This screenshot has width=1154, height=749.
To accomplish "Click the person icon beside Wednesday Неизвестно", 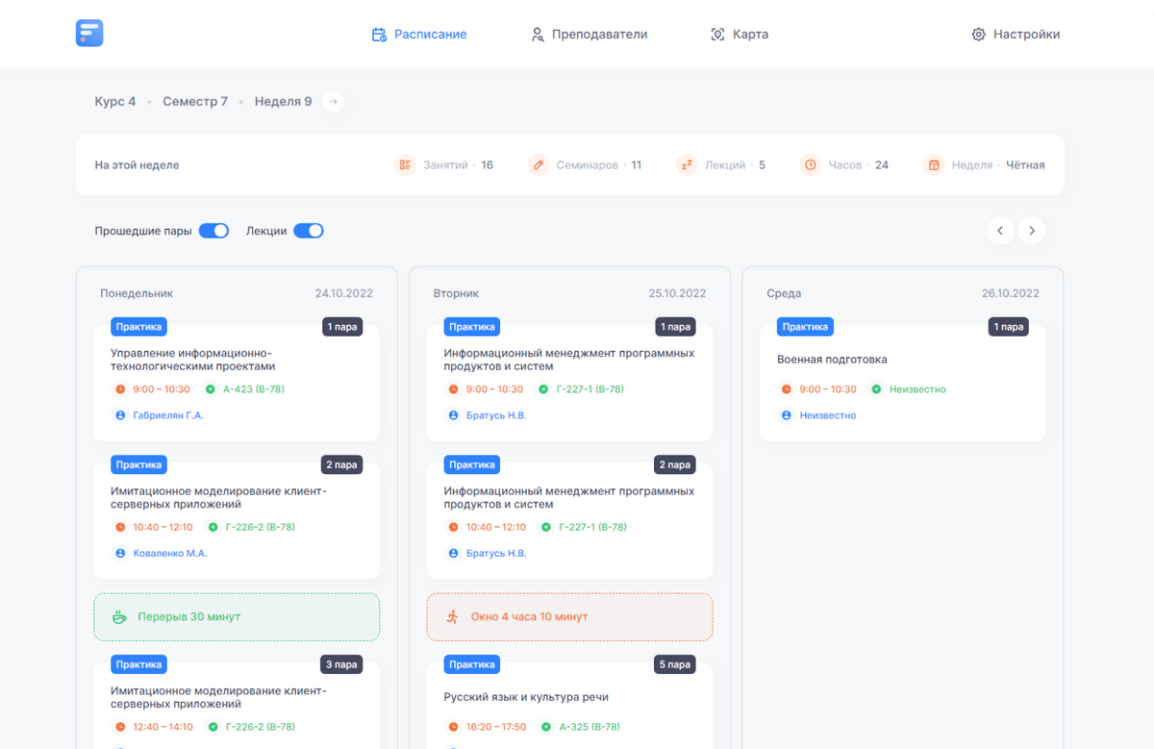I will [x=786, y=415].
